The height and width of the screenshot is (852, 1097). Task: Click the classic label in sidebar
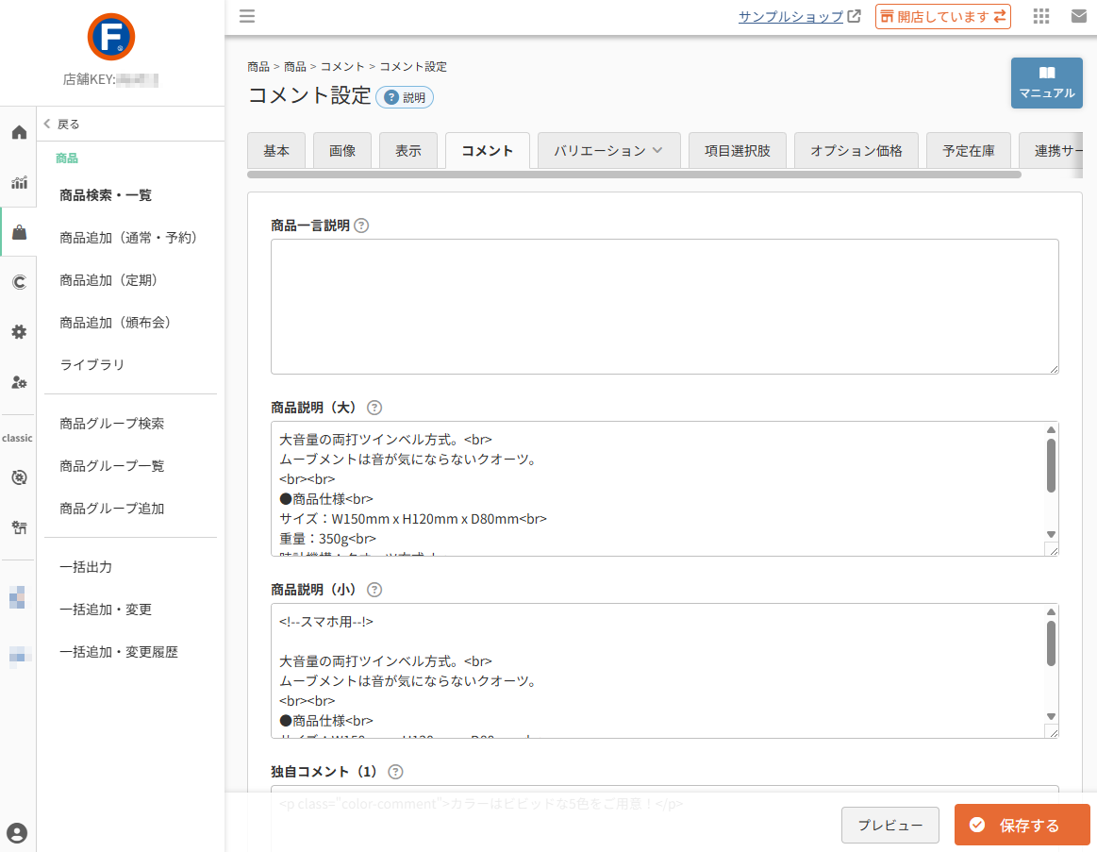(18, 438)
